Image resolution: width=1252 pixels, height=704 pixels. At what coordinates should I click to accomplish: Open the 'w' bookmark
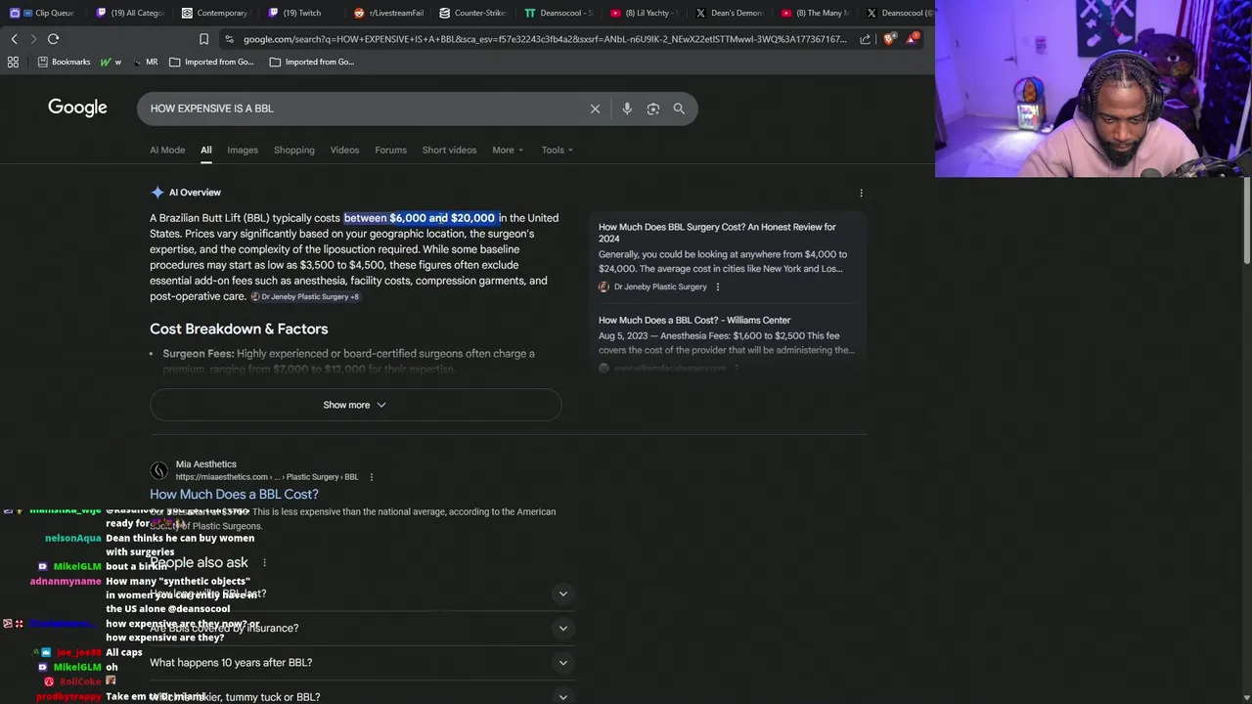[111, 62]
